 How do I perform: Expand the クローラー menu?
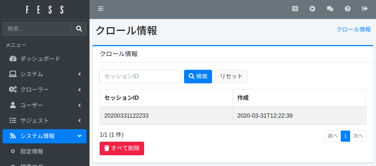[x=44, y=89]
